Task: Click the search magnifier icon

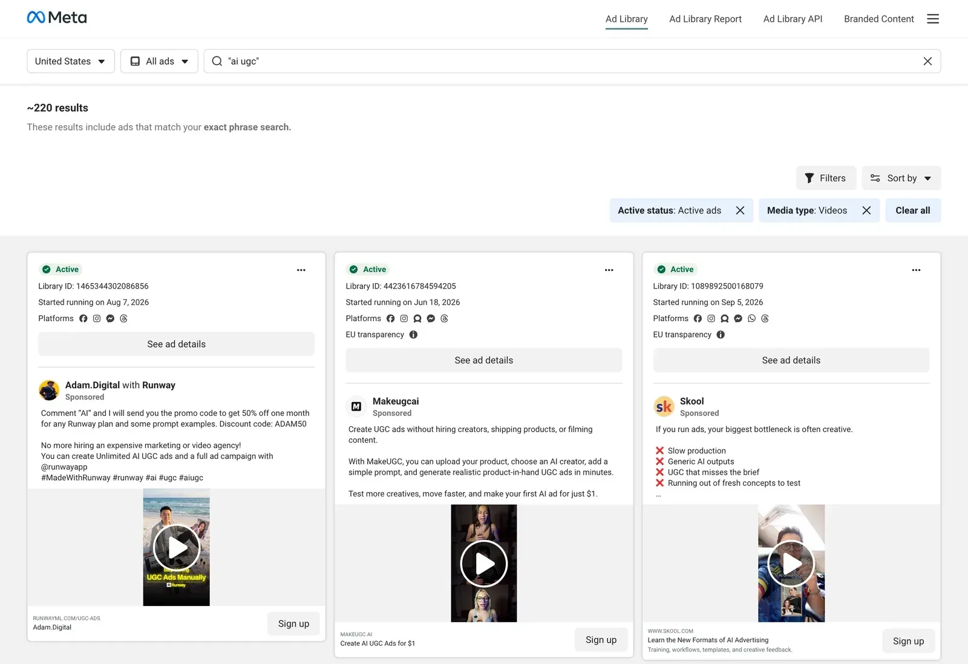Action: [217, 61]
